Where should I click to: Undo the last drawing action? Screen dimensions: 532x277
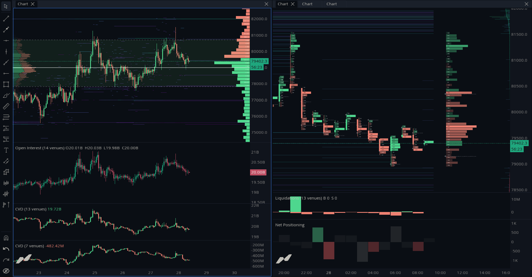[x=6, y=249]
